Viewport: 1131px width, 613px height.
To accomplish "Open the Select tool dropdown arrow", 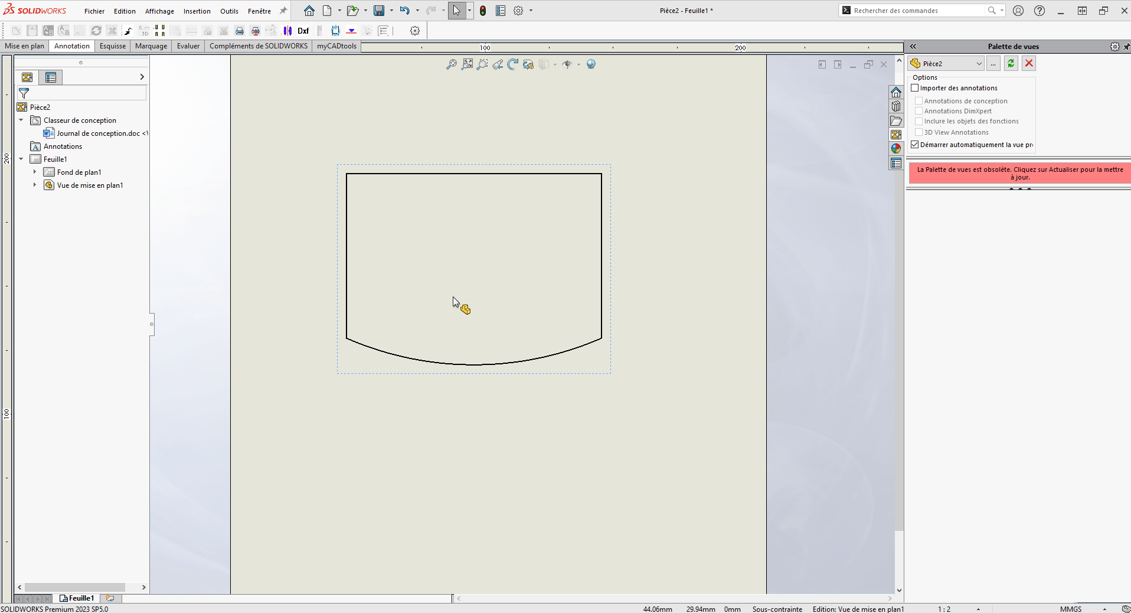I will [469, 11].
